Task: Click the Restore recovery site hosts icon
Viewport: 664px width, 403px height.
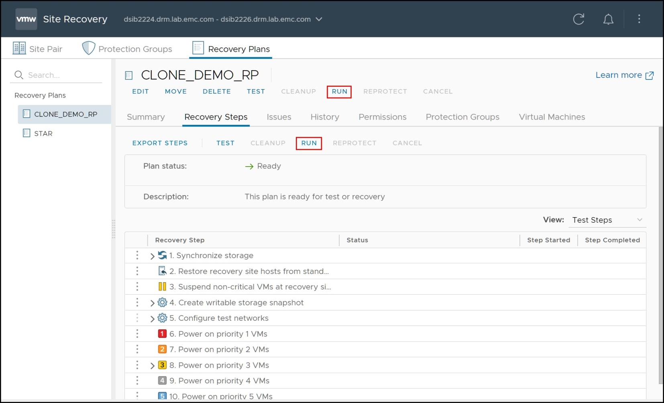Action: tap(162, 271)
